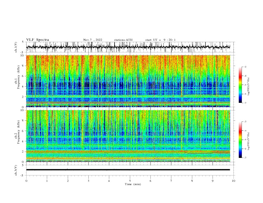The height and width of the screenshot is (203, 263).
Task: Click the ch.2 'Frequency (kHz)' axis title
Action: (x=19, y=132)
